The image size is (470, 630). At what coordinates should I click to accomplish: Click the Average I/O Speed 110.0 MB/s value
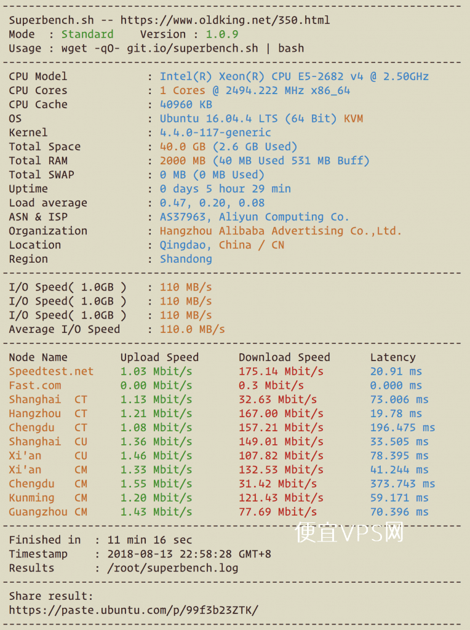click(x=192, y=330)
